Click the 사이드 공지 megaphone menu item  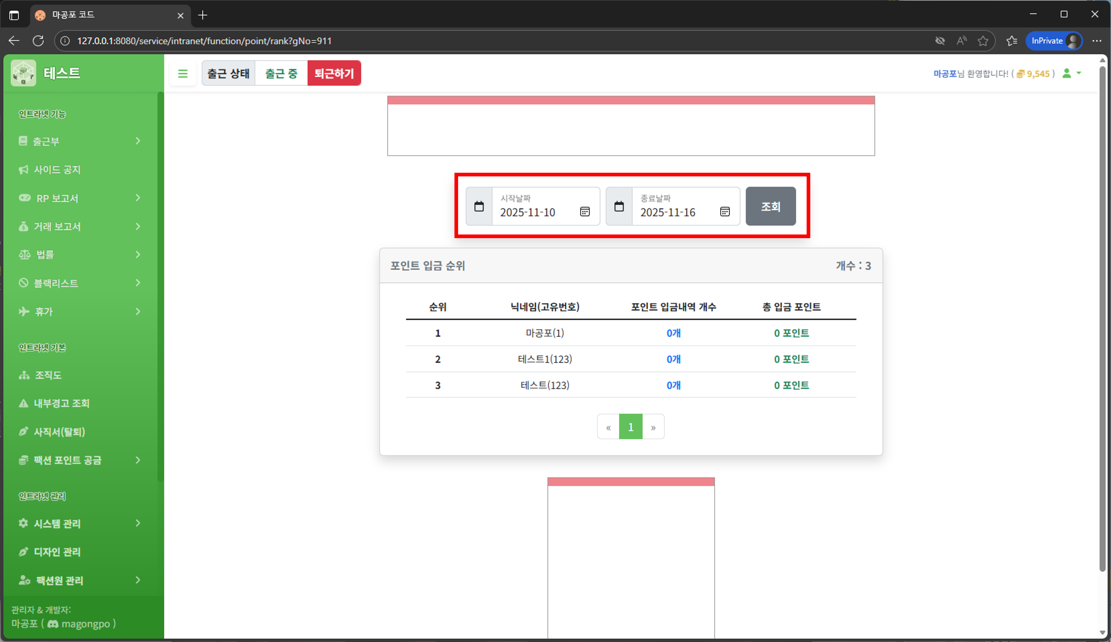pyautogui.click(x=57, y=170)
